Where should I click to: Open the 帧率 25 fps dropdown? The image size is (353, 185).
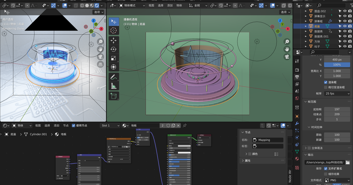coord(337,93)
